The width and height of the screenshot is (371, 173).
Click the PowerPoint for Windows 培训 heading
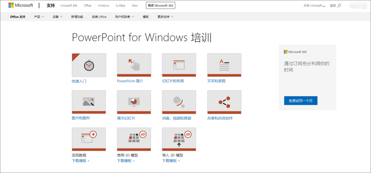(x=141, y=38)
